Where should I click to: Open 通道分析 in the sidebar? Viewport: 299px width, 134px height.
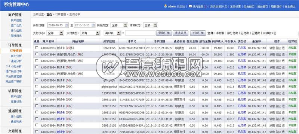pyautogui.click(x=16, y=61)
